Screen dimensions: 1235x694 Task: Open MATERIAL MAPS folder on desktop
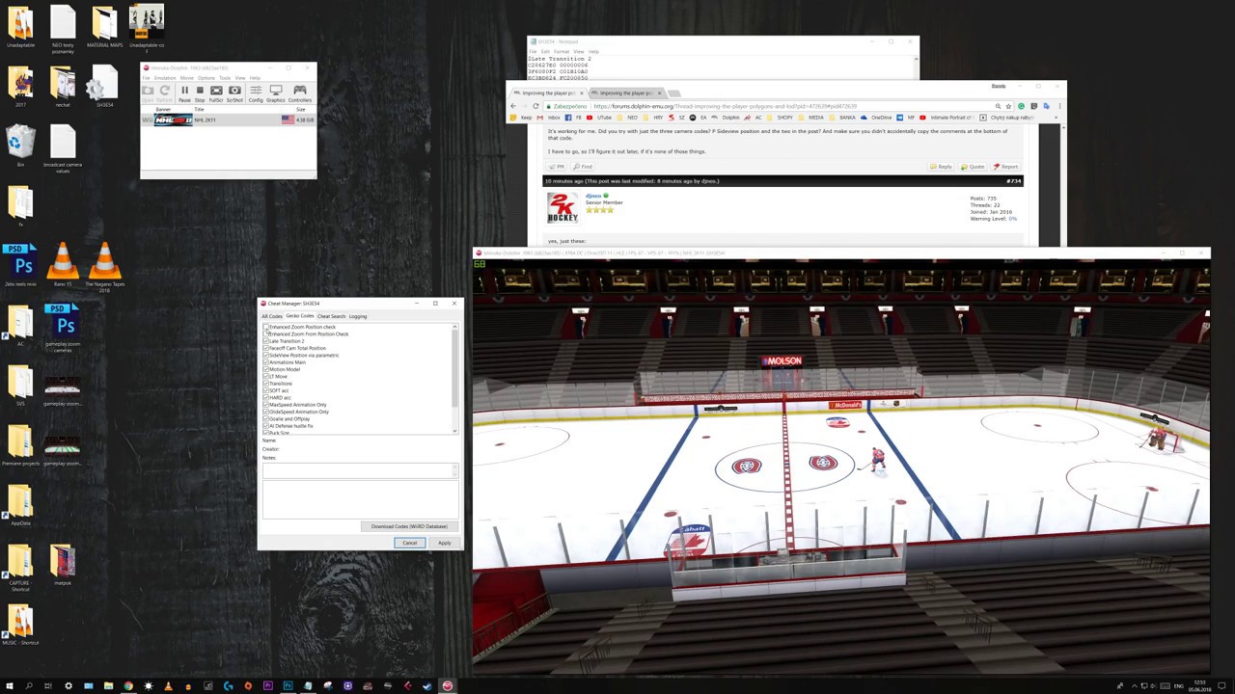[x=104, y=27]
